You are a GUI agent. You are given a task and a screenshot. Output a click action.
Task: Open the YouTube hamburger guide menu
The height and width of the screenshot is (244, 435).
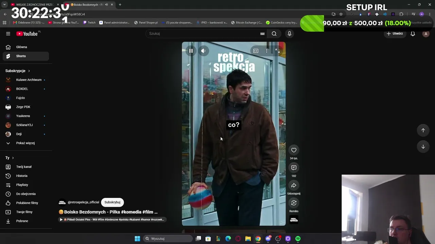(8, 34)
